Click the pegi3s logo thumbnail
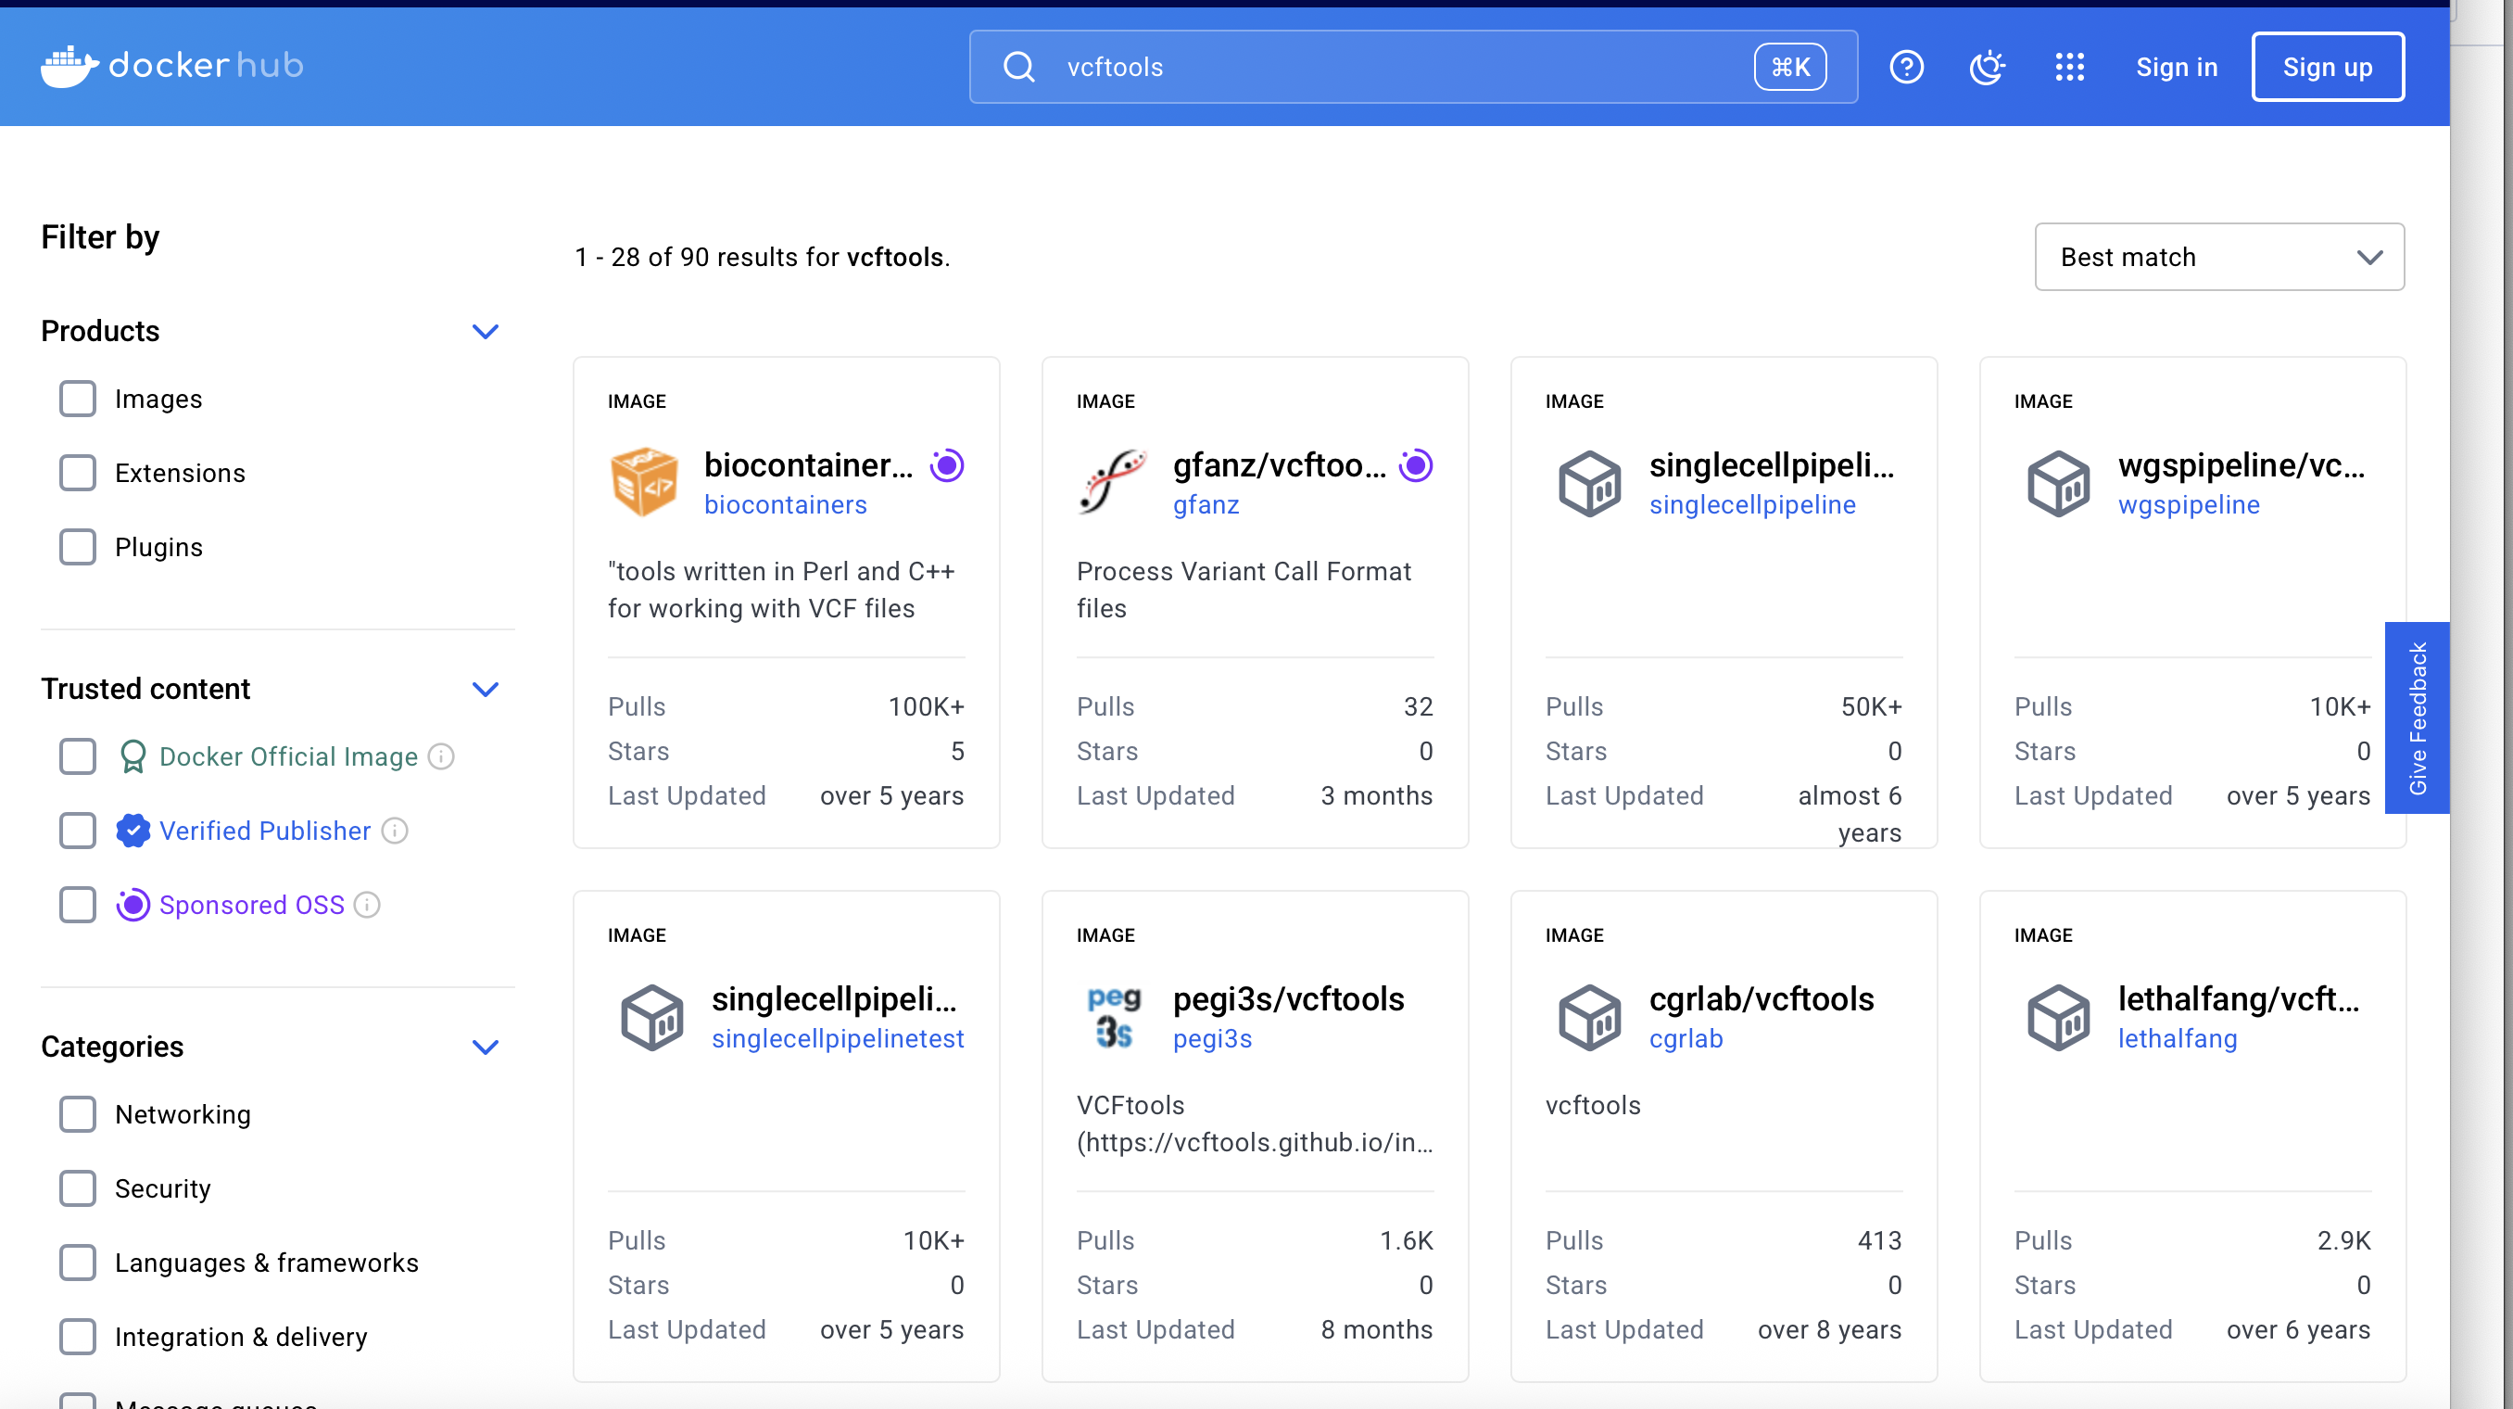Screen dimensions: 2513x1409 (1113, 1016)
